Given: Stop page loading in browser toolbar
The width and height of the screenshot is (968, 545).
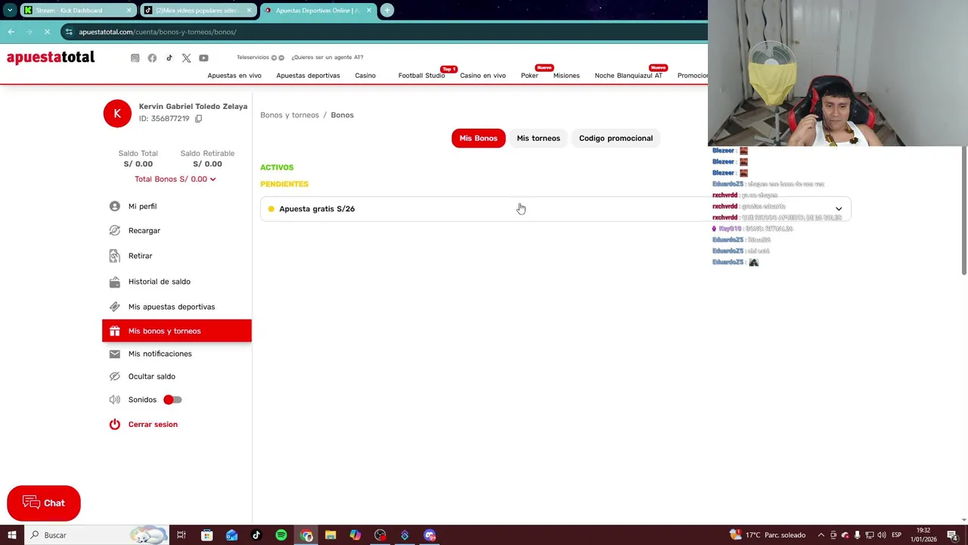Looking at the screenshot, I should tap(47, 32).
